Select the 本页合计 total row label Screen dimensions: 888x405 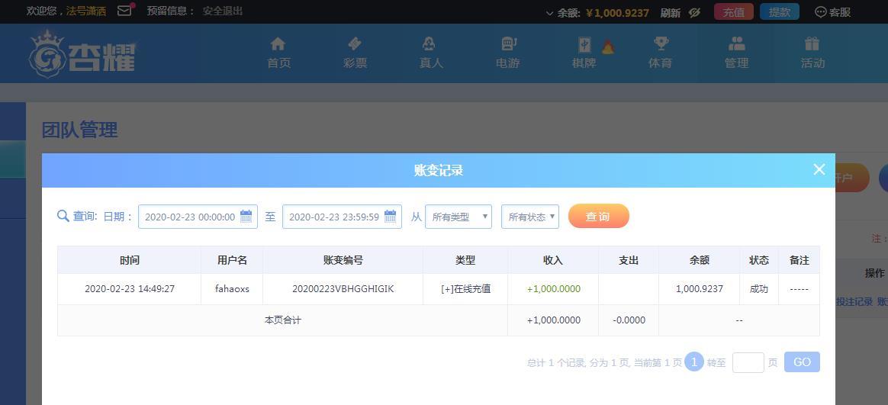(282, 320)
